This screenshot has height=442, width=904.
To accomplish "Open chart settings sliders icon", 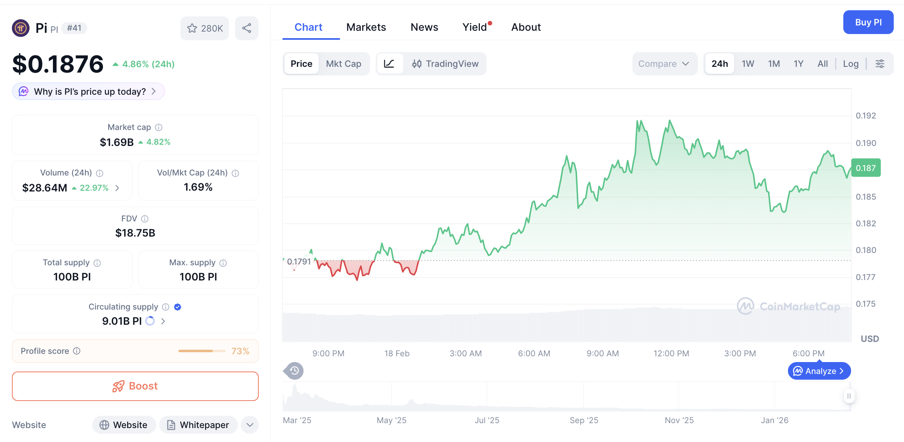I will 880,64.
